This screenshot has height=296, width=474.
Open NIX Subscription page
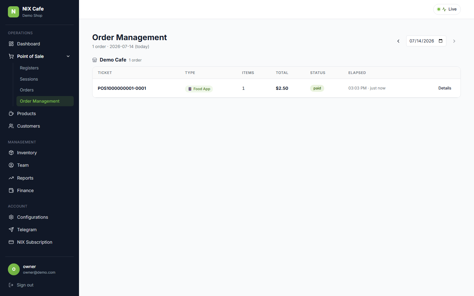point(39,242)
